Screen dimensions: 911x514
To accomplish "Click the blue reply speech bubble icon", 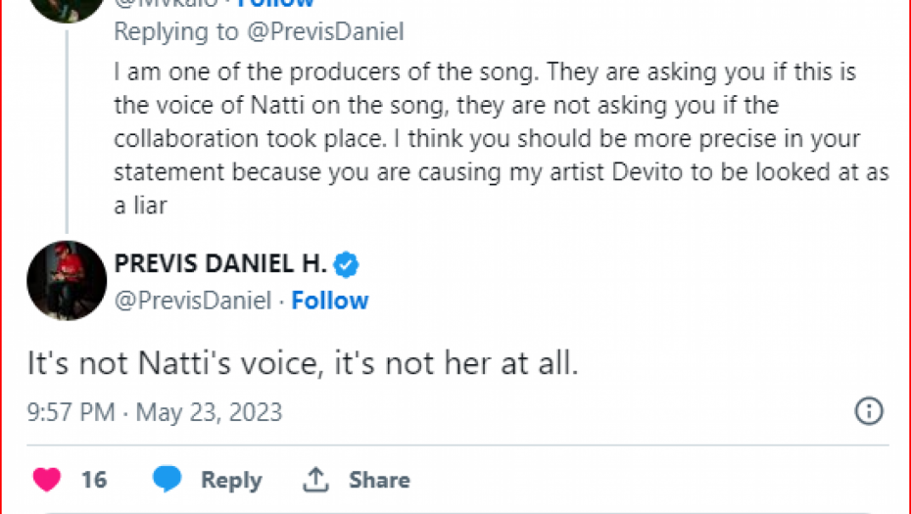I will pos(168,480).
